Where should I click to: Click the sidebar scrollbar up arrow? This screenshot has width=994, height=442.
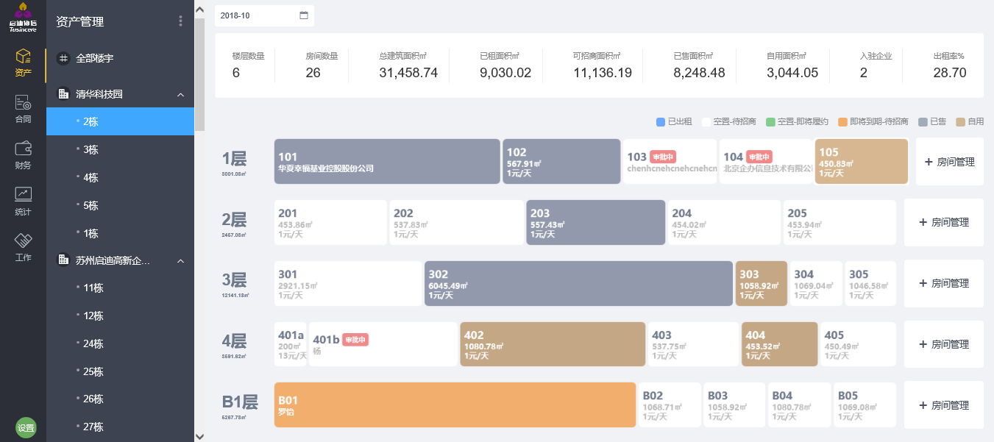coord(199,8)
